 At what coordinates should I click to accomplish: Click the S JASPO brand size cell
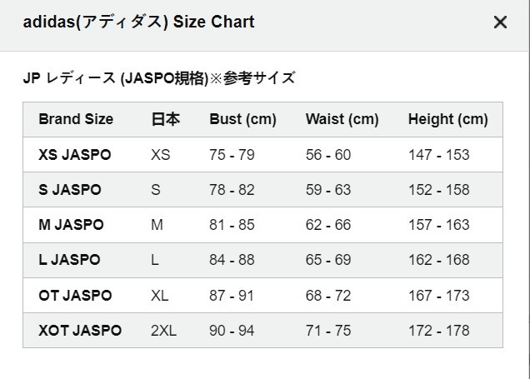pos(69,190)
